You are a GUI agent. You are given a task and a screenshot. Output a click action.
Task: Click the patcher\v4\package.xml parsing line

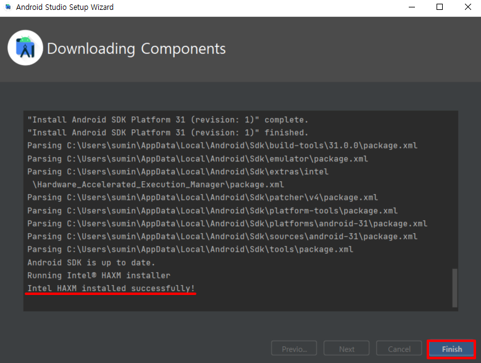pyautogui.click(x=203, y=197)
